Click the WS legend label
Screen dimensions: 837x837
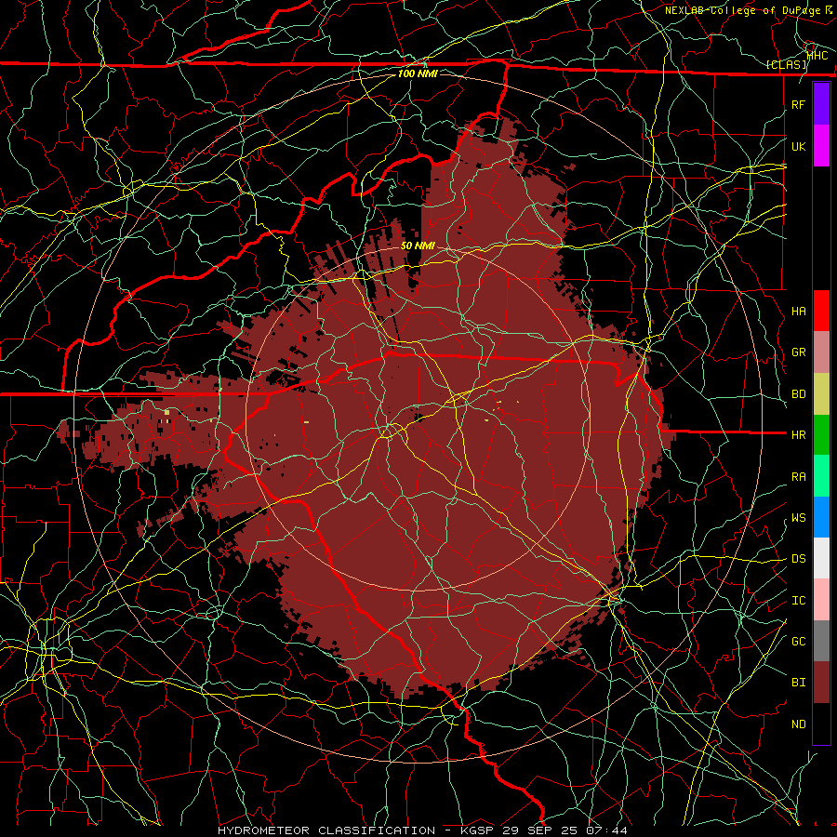[x=798, y=518]
